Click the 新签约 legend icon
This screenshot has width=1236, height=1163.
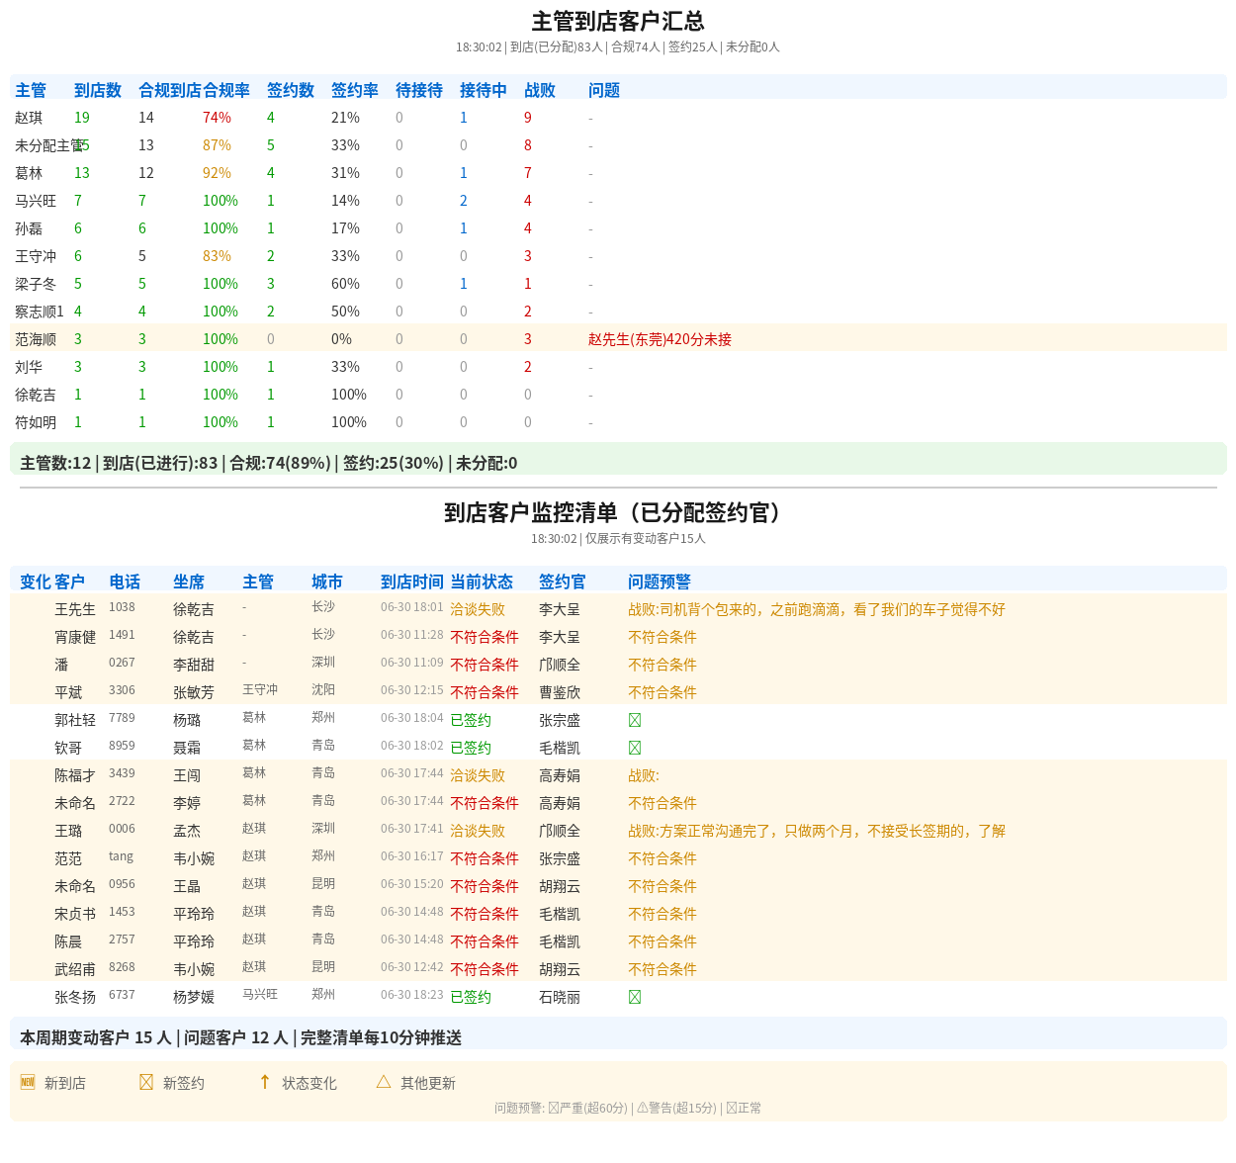point(146,1082)
